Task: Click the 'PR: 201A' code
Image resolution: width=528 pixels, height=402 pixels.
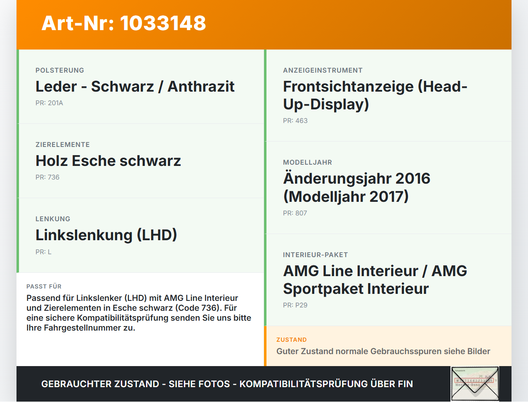Action: [49, 103]
